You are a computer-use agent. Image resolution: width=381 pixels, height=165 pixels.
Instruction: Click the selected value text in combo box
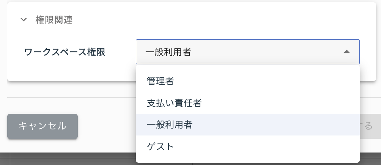click(168, 52)
